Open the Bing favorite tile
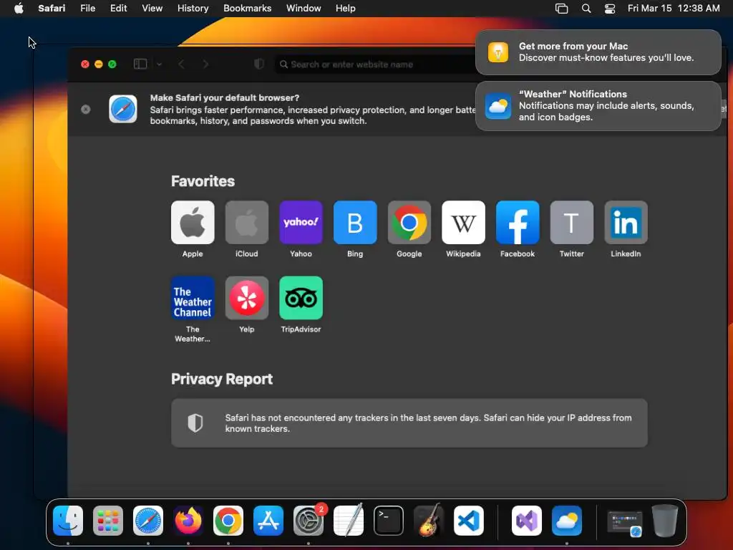Screen dimensions: 733x550 (355, 222)
